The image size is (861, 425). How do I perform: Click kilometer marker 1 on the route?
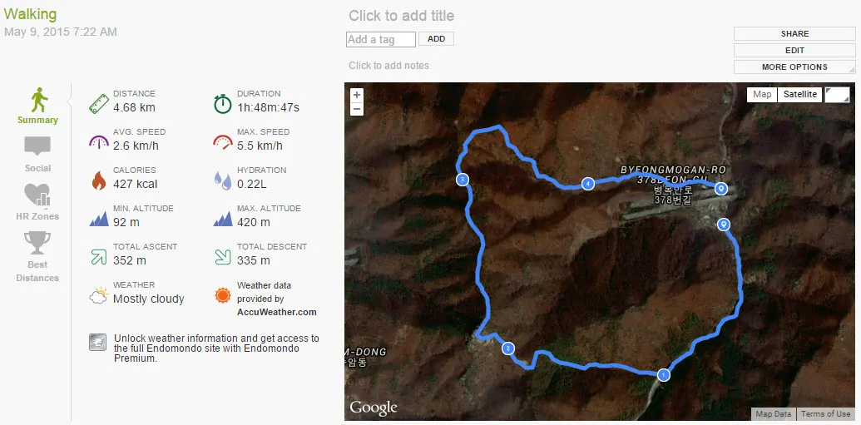(x=664, y=375)
